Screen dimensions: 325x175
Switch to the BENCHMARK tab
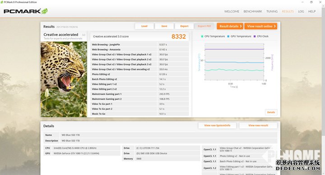[253, 11]
